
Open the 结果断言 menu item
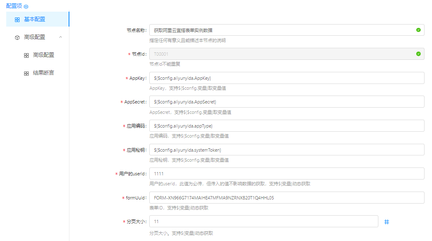click(x=43, y=73)
